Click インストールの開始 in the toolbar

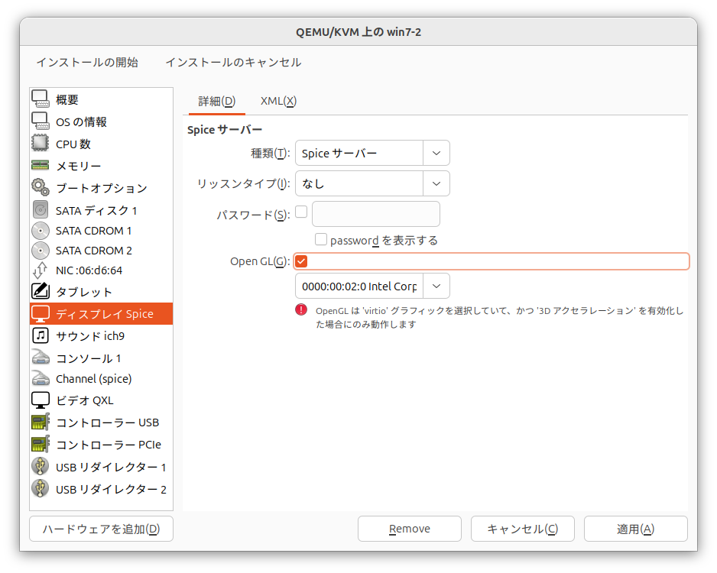click(x=87, y=62)
